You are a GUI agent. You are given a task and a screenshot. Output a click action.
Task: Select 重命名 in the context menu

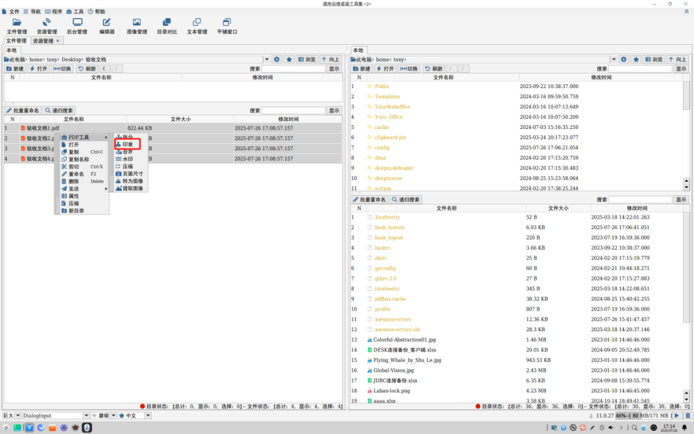[84, 174]
